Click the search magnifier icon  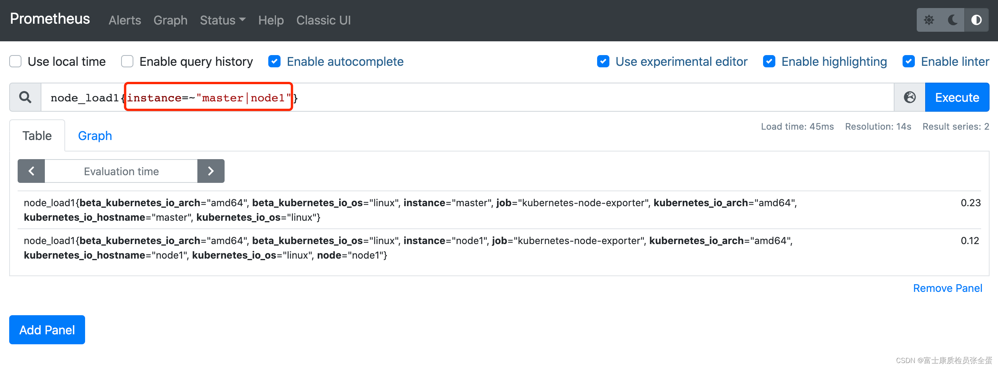tap(25, 97)
